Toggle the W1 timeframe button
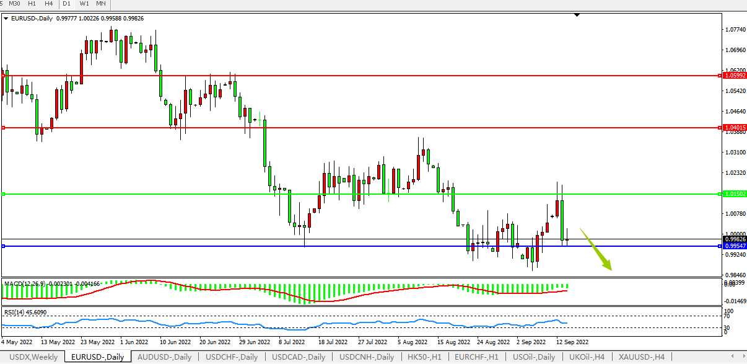This screenshot has width=747, height=364. pos(85,4)
